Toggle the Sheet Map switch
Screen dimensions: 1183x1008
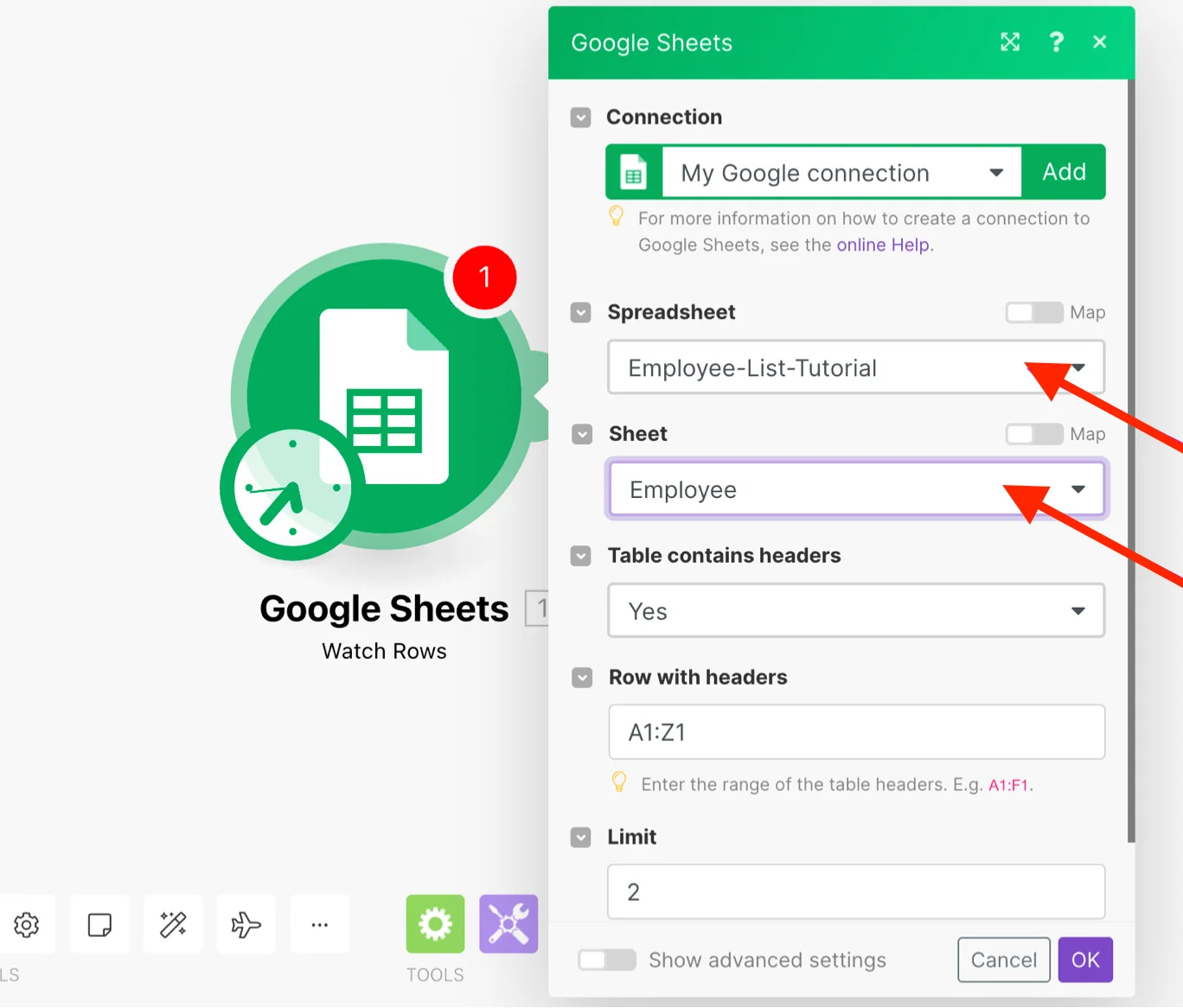click(1034, 434)
